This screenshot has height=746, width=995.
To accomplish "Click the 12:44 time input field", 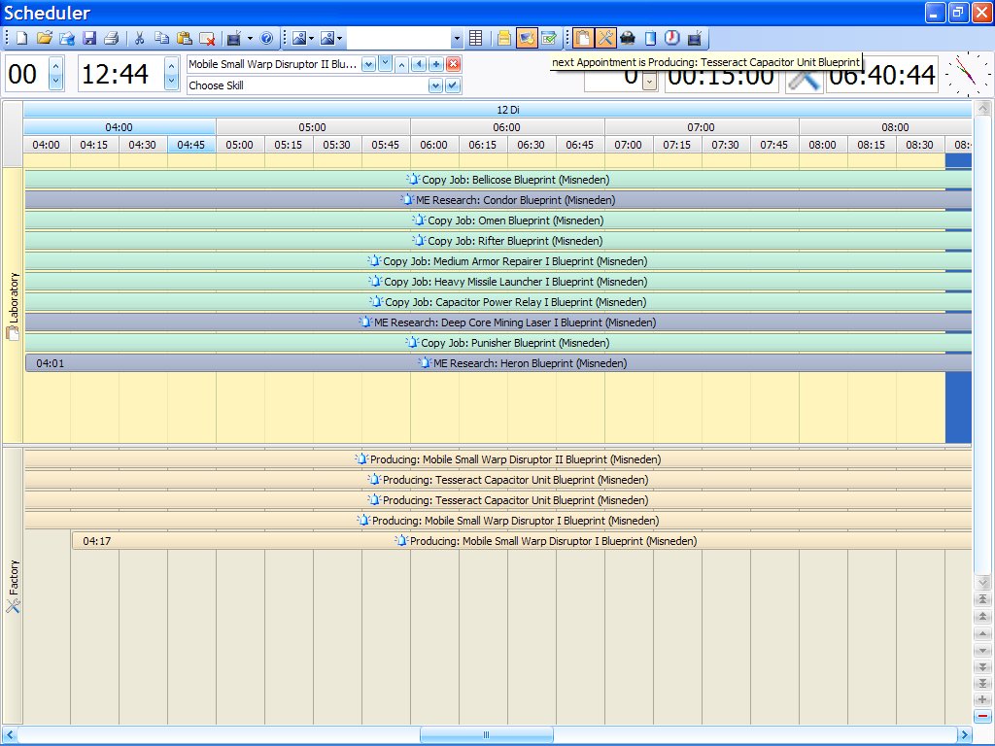I will (121, 74).
